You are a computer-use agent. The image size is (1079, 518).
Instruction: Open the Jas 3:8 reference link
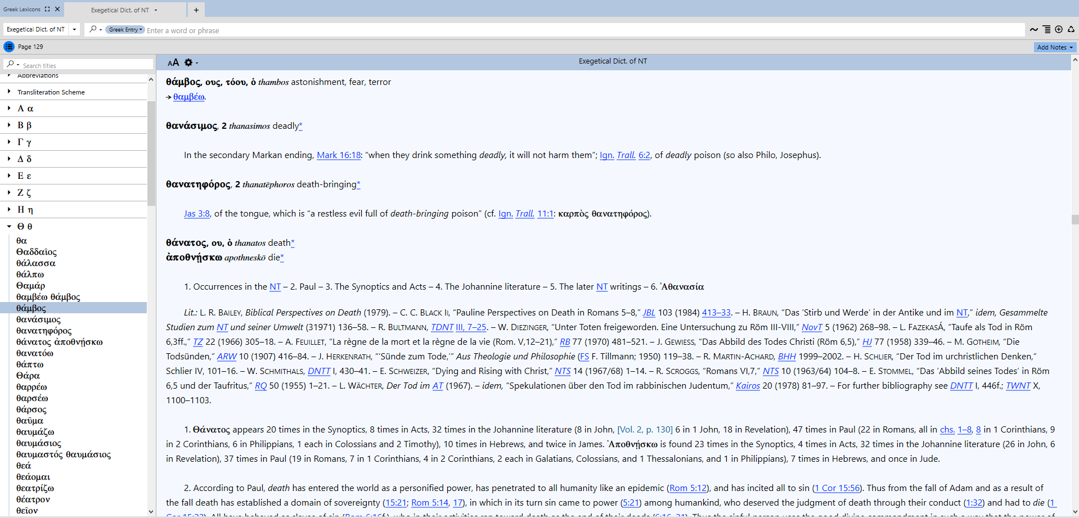(196, 214)
